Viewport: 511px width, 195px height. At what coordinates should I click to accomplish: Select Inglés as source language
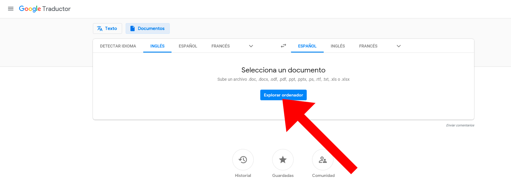coord(157,46)
